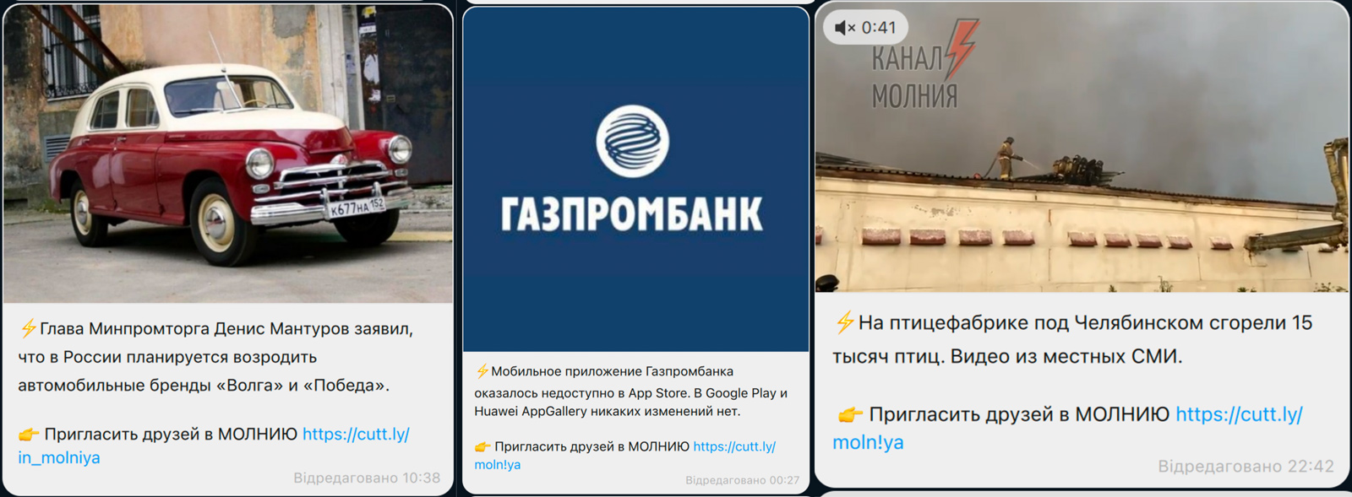The width and height of the screenshot is (1352, 497).
Task: Click the Відредаговано 22:42 timestamp
Action: [1246, 467]
